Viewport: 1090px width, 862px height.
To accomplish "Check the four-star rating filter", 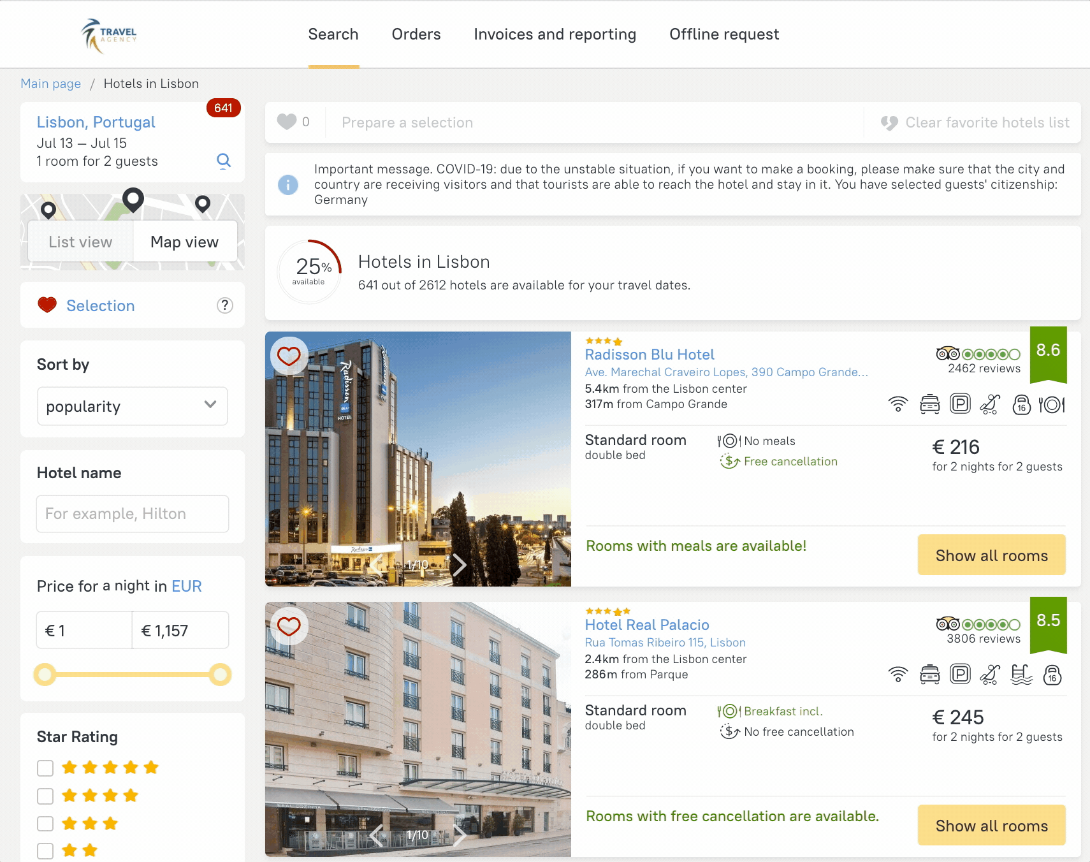I will click(45, 796).
